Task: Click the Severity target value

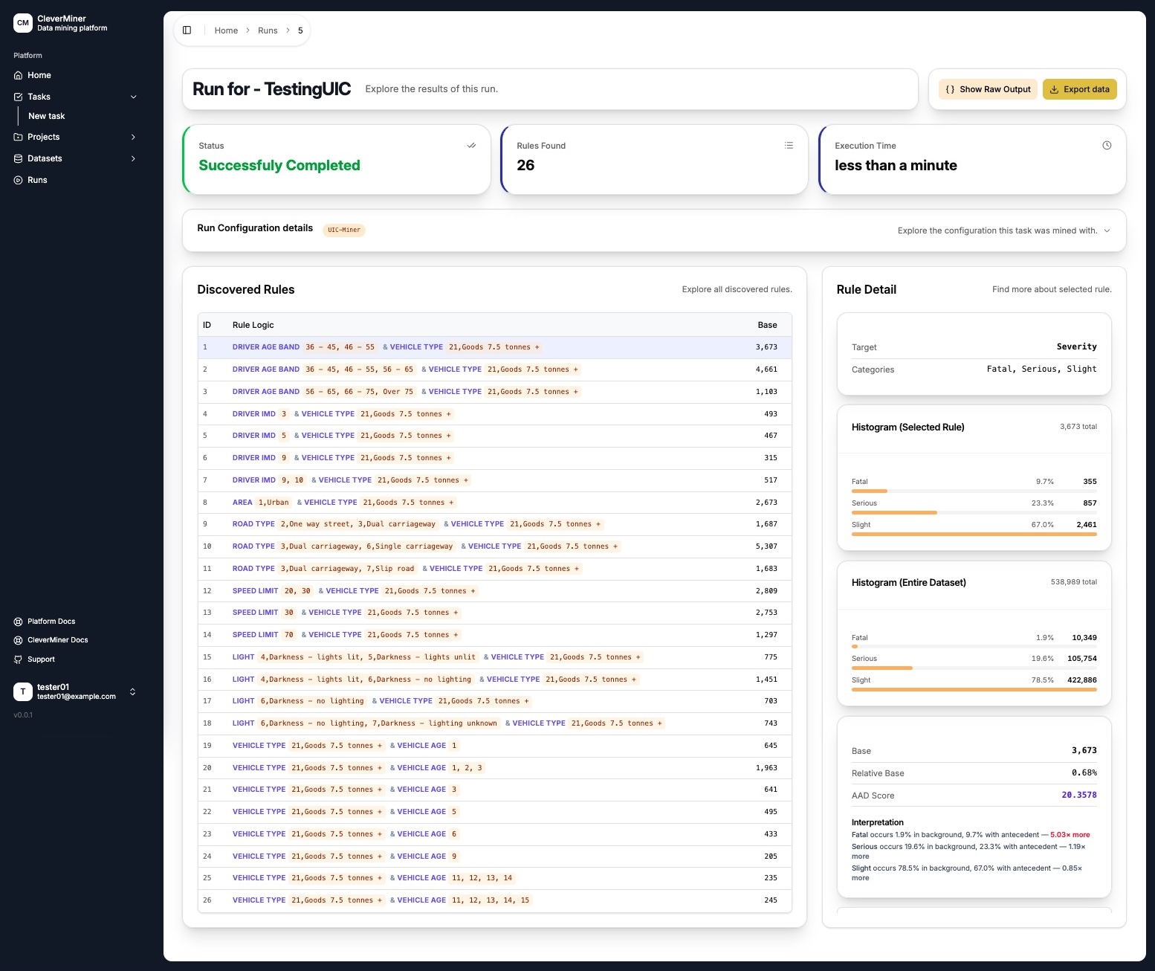Action: tap(1077, 346)
